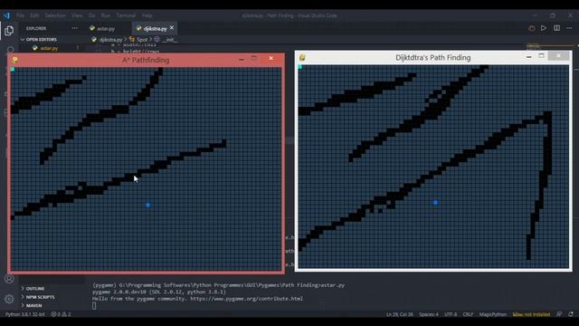
Task: Click the pygame.org contribute link in terminal
Action: pos(247,299)
